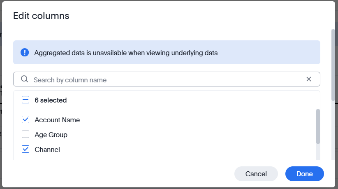Confirm column changes with Done
The image size is (338, 189).
[x=304, y=174]
